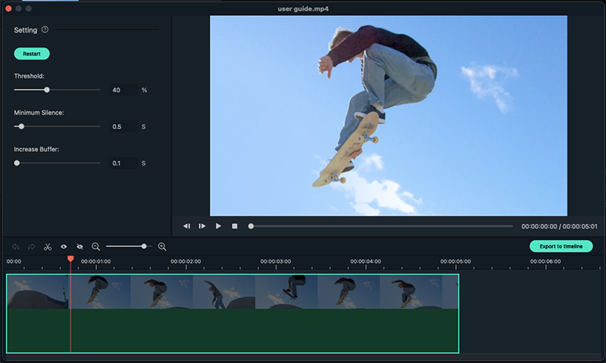Zoom in the timeline with plus magnifier
Viewport: 606px width, 363px height.
162,247
